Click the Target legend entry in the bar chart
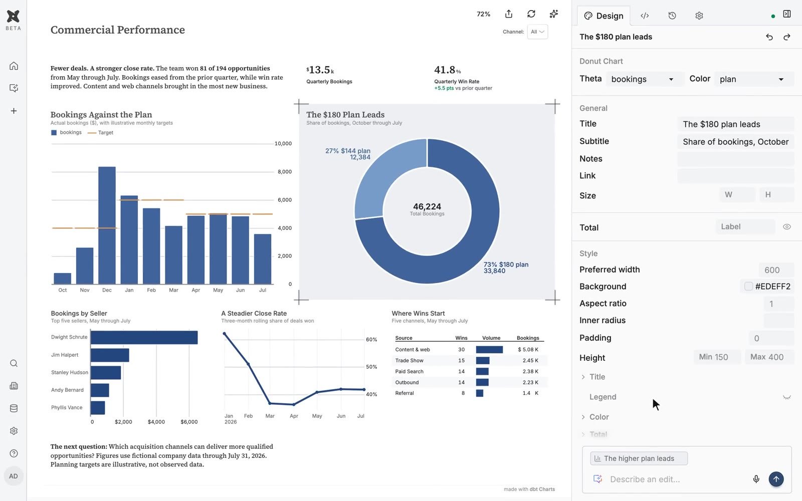 point(100,133)
